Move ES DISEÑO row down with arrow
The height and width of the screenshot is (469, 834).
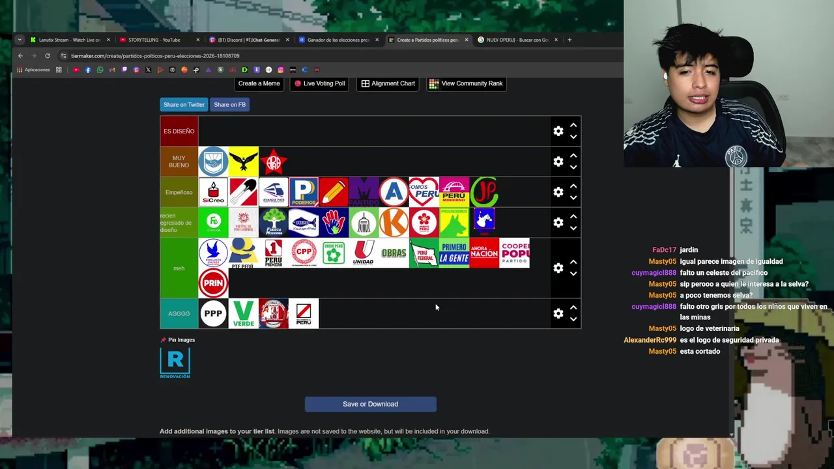point(573,137)
